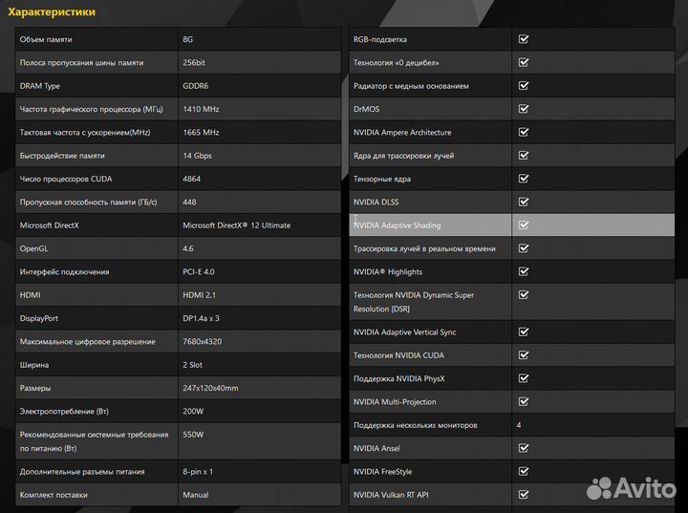Click the Характеристики section heading
This screenshot has height=513, width=688.
(x=52, y=12)
